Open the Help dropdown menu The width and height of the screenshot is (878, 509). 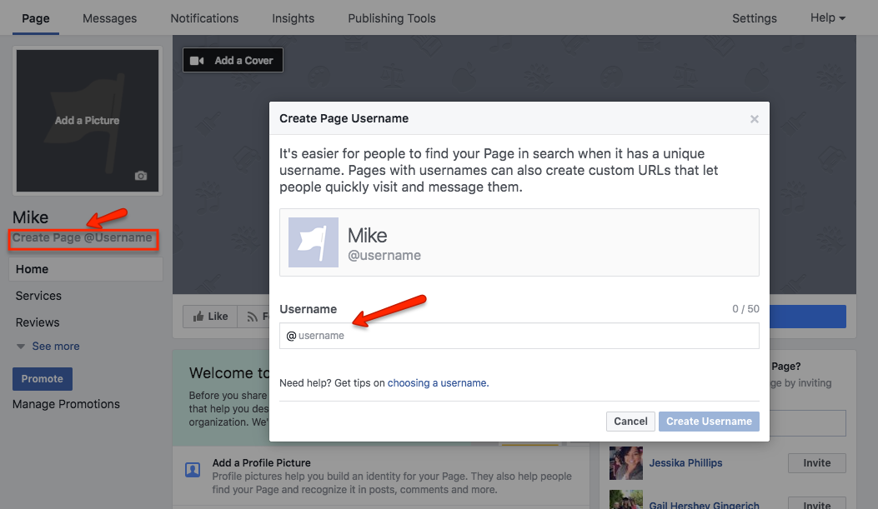click(826, 17)
